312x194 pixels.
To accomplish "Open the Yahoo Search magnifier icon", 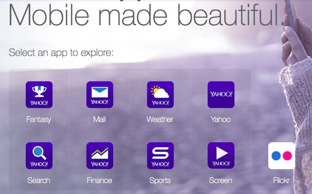I will (39, 155).
